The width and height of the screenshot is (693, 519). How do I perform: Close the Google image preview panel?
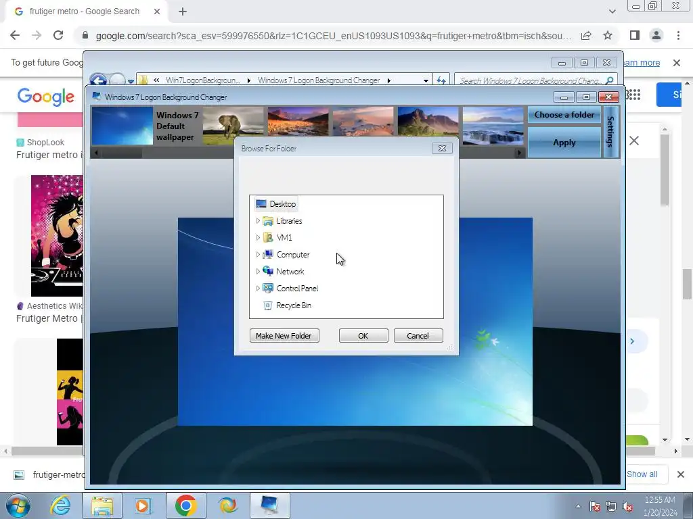pos(634,141)
